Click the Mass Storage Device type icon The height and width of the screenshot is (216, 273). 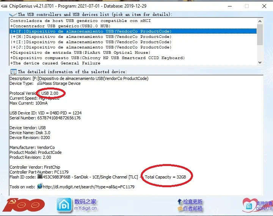click(40, 83)
